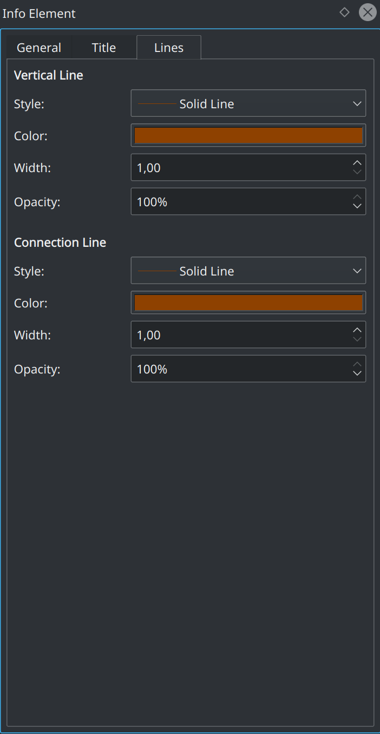Increase Vertical Line width with the up arrow
This screenshot has height=734, width=380.
pos(357,162)
